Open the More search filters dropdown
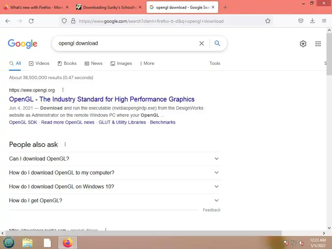This screenshot has height=249, width=332. (147, 63)
